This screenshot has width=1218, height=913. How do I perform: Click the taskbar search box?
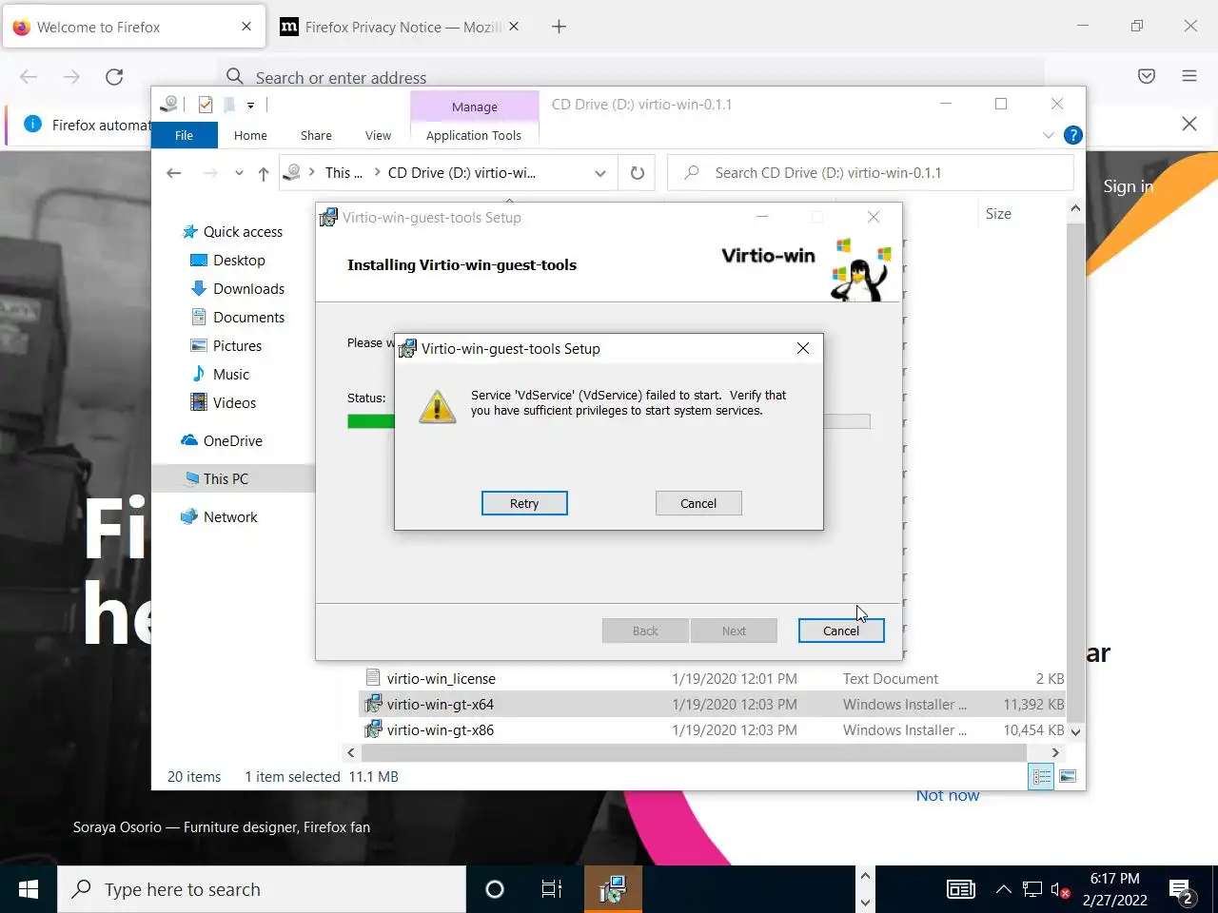(262, 889)
